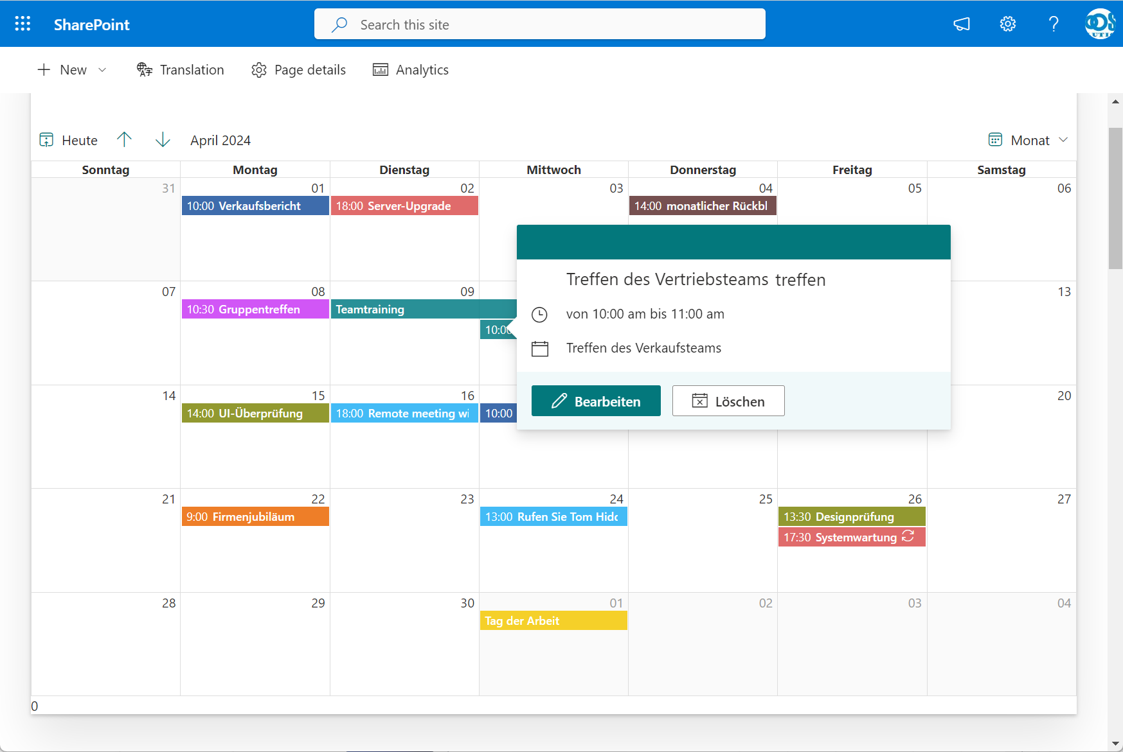Go to previous month with up arrow
Screen dimensions: 1123x752
125,139
